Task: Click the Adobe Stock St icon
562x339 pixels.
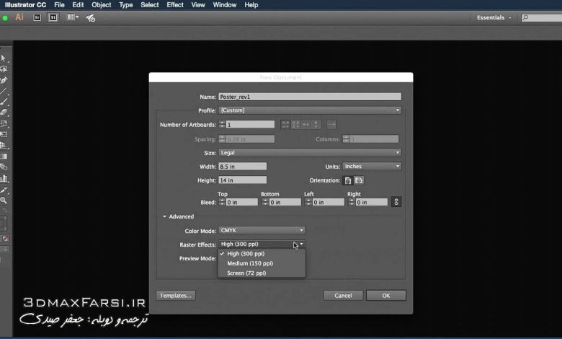Action: 53,17
